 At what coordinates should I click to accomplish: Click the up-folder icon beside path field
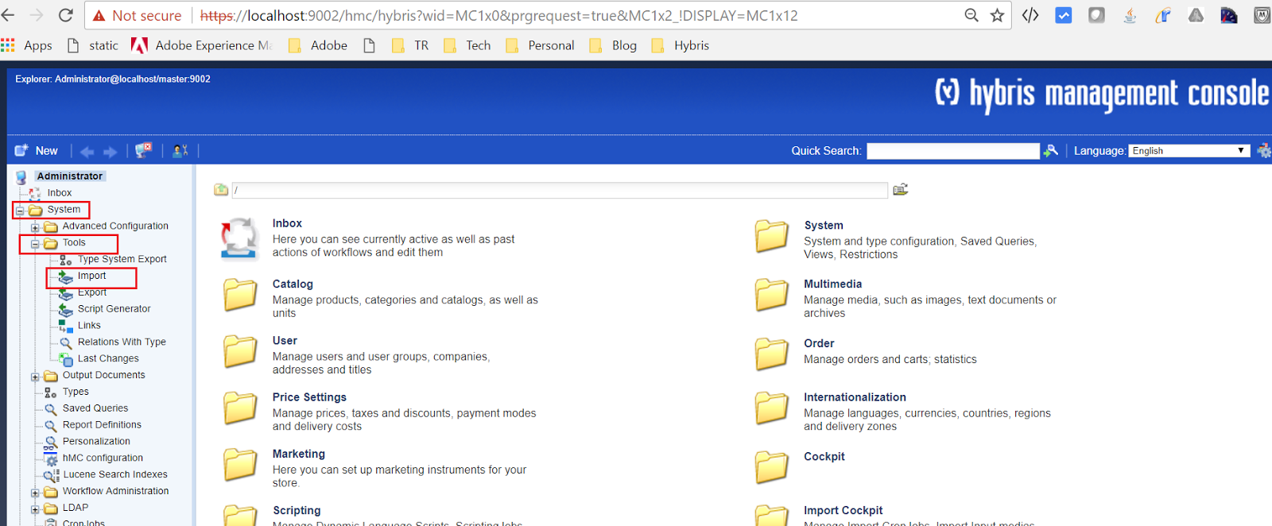tap(221, 190)
